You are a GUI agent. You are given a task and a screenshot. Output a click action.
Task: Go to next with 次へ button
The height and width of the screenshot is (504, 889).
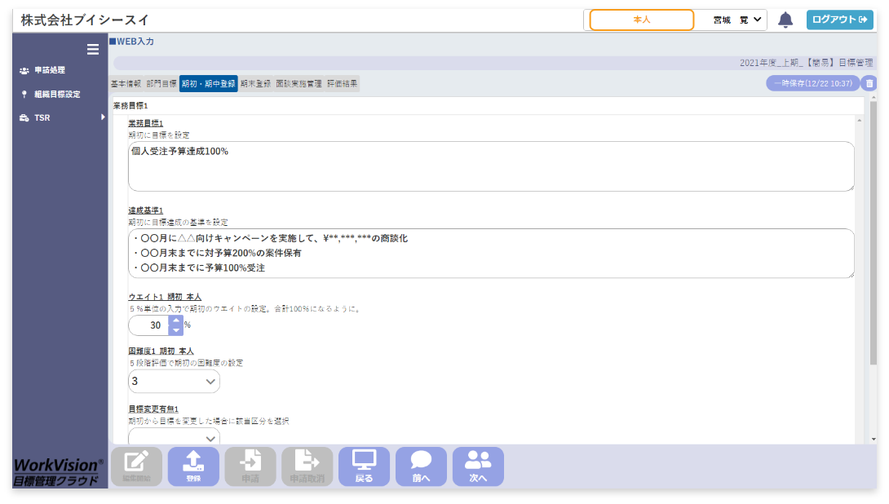coord(478,466)
